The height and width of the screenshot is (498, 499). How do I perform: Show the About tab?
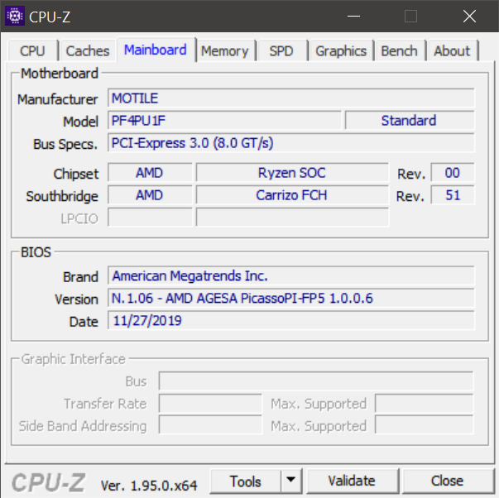[452, 51]
